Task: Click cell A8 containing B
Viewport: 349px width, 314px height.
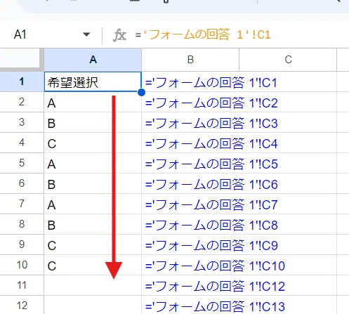Action: pyautogui.click(x=93, y=224)
